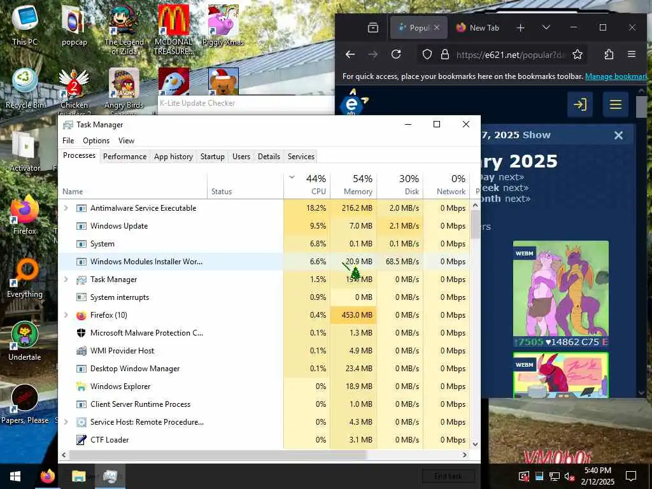Image resolution: width=652 pixels, height=489 pixels.
Task: Sort processes by Memory column
Action: (353, 185)
